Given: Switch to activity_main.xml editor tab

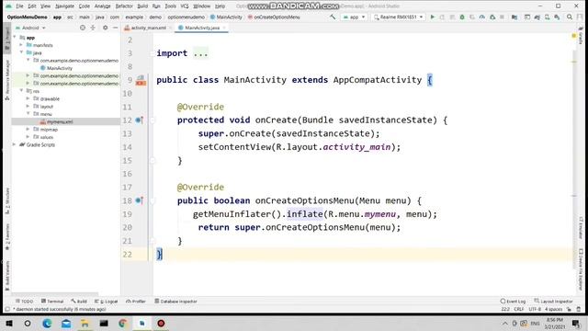Looking at the screenshot, I should [x=148, y=28].
